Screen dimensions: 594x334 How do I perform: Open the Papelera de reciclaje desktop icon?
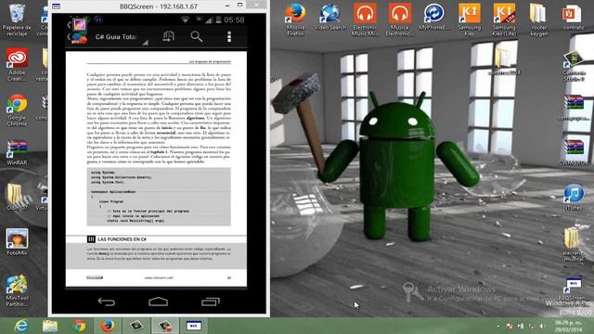click(17, 20)
